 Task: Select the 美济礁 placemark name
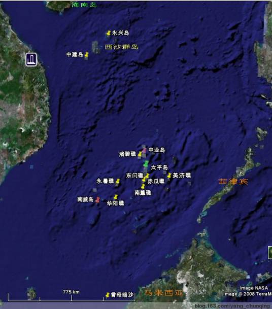(x=182, y=175)
